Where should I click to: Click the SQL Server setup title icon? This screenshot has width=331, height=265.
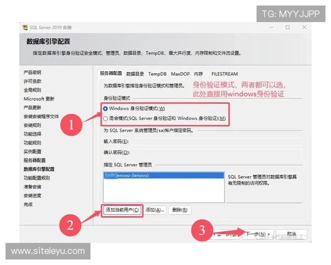[25, 28]
